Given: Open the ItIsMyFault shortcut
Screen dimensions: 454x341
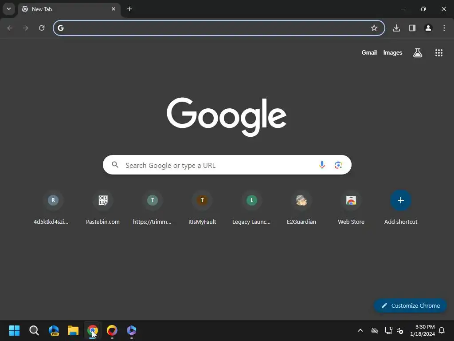Looking at the screenshot, I should coord(202,208).
